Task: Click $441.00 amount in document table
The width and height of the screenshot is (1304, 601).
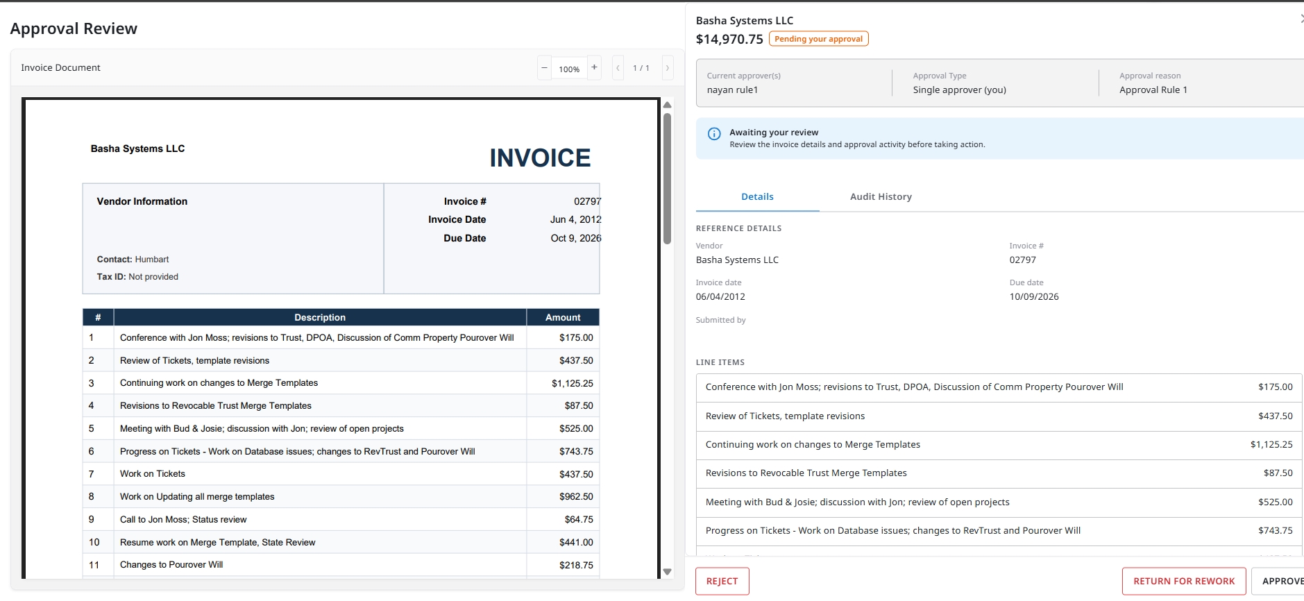Action: point(576,543)
